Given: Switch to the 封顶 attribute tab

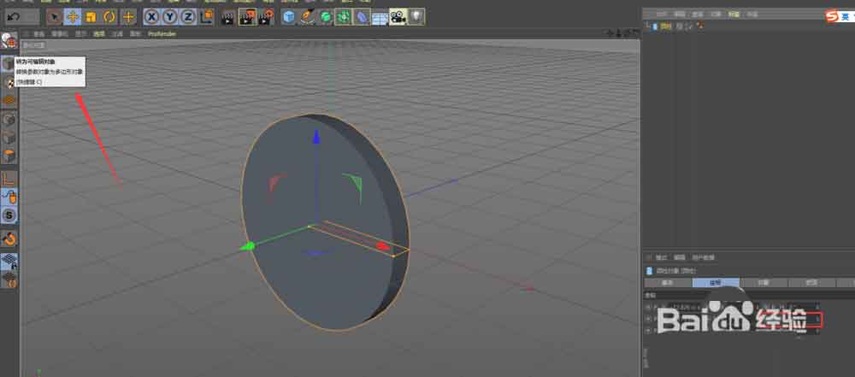Looking at the screenshot, I should point(811,283).
